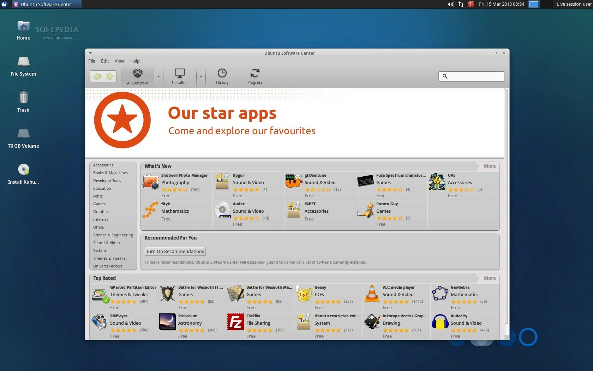Click Turn On Recommendations button
This screenshot has height=371, width=593.
coord(175,251)
